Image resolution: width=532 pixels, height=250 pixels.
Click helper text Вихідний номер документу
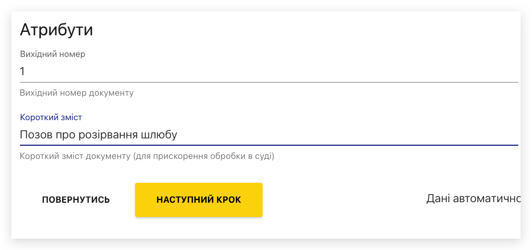(77, 93)
